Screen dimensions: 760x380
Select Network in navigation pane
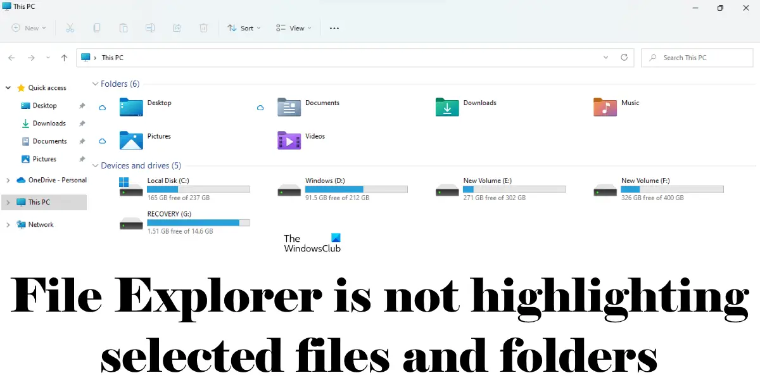[35, 225]
